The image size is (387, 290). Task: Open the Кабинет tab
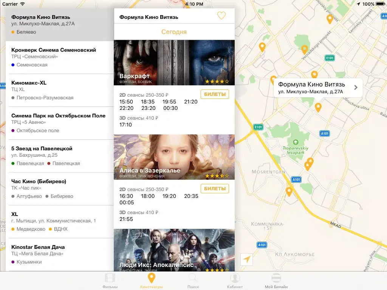235,281
